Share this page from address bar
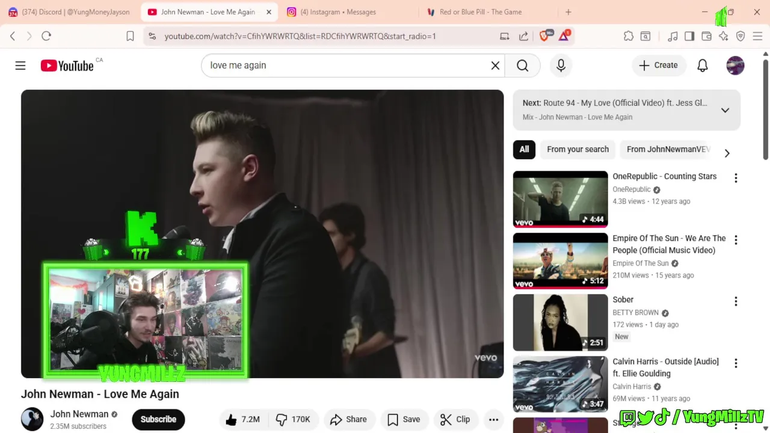This screenshot has height=433, width=770. point(523,36)
